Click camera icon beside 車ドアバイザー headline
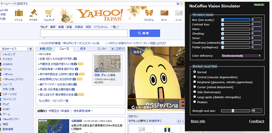The width and height of the screenshot is (272, 133). coord(75,84)
